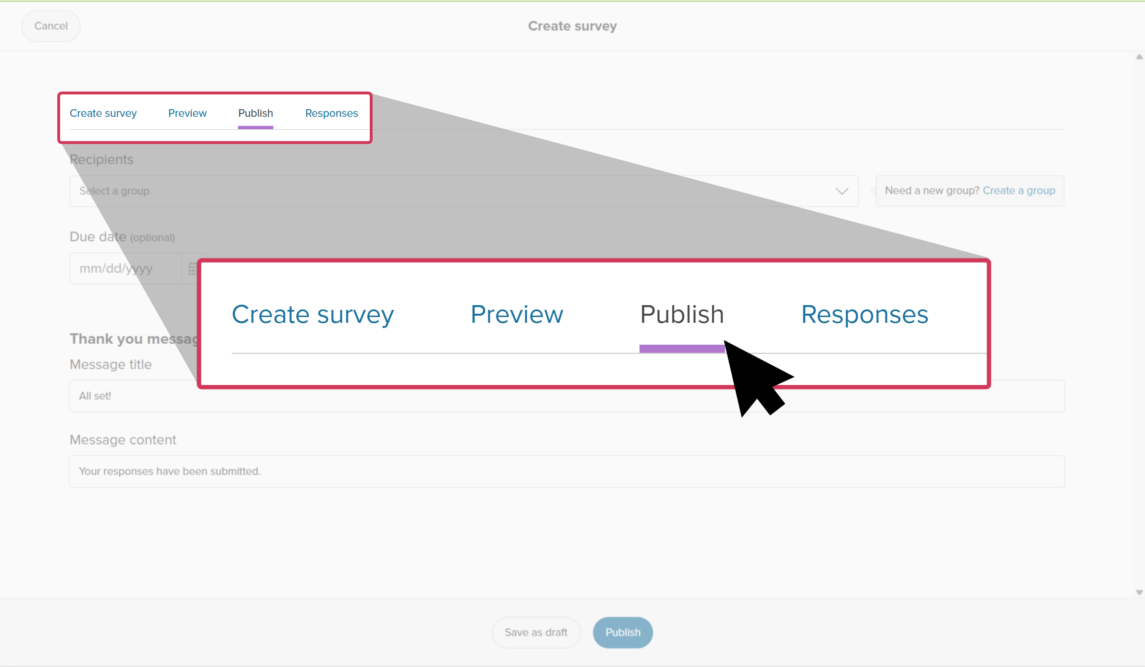This screenshot has height=667, width=1145.
Task: Open the Responses tab
Action: (x=332, y=113)
